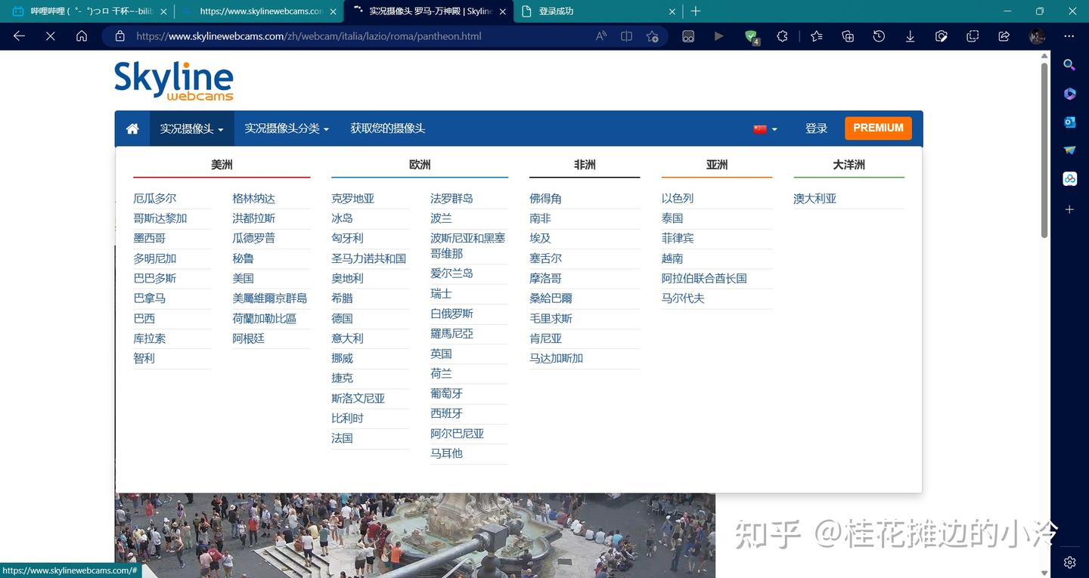Open the Favorites list from the toolbar

[816, 36]
